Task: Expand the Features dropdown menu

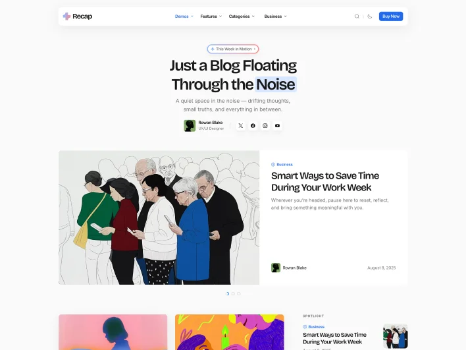Action: click(x=211, y=16)
